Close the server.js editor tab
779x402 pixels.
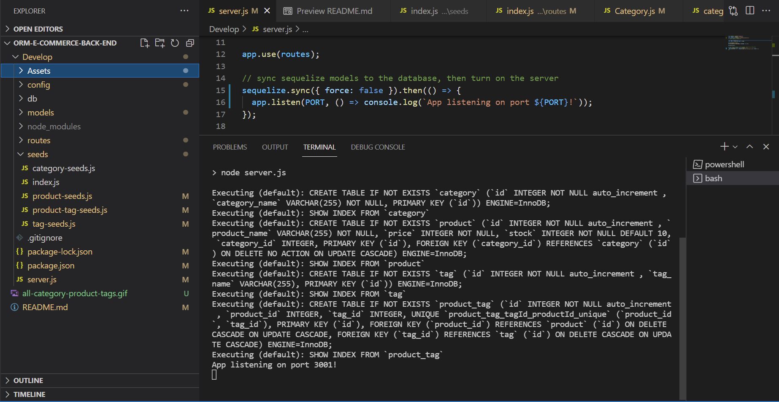pyautogui.click(x=267, y=11)
